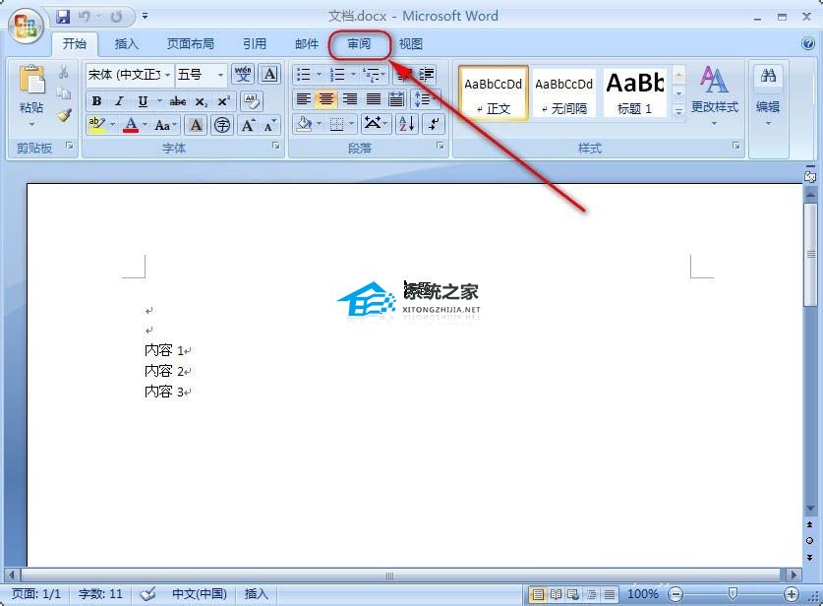
Task: Switch to full screen reading view
Action: pyautogui.click(x=556, y=594)
